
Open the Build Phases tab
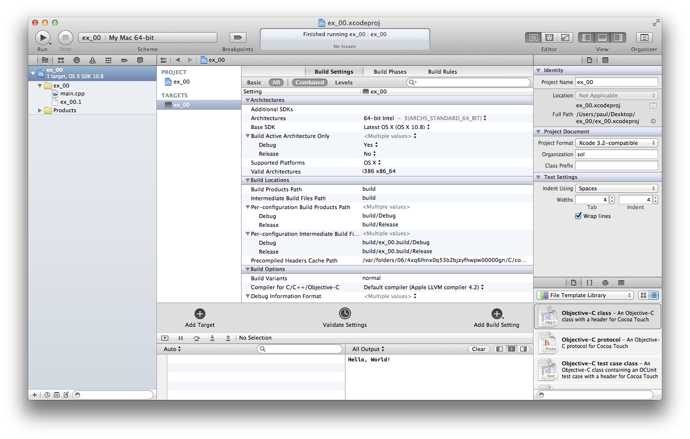click(x=390, y=72)
